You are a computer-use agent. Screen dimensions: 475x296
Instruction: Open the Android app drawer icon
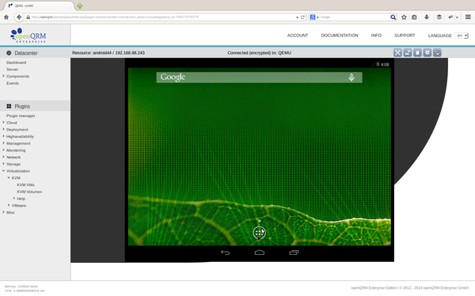click(x=260, y=233)
